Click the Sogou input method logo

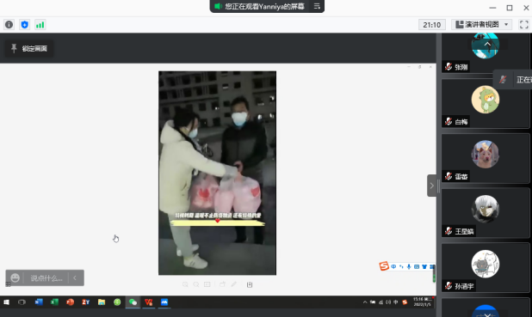click(x=384, y=266)
